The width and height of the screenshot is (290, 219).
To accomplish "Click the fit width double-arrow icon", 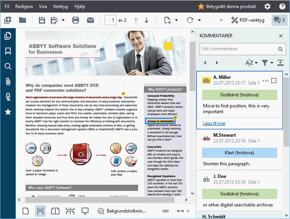I will 180,211.
